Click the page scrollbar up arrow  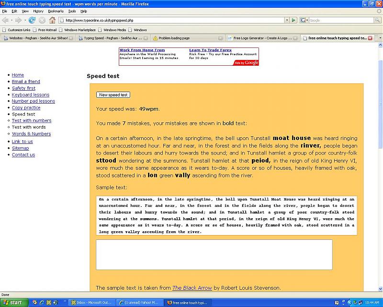[x=380, y=45]
